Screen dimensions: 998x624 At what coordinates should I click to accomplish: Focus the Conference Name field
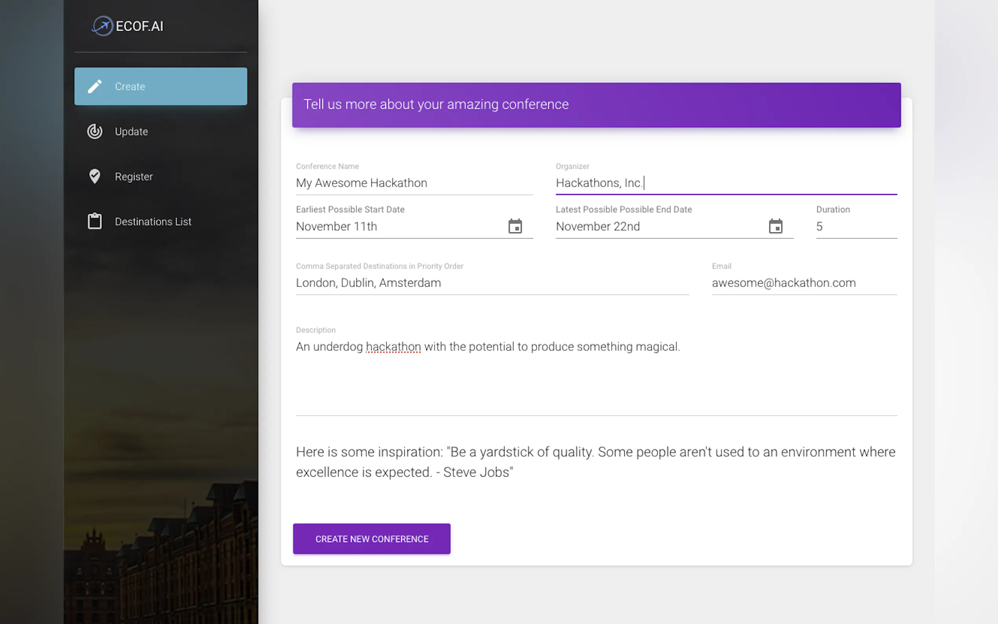click(x=414, y=183)
